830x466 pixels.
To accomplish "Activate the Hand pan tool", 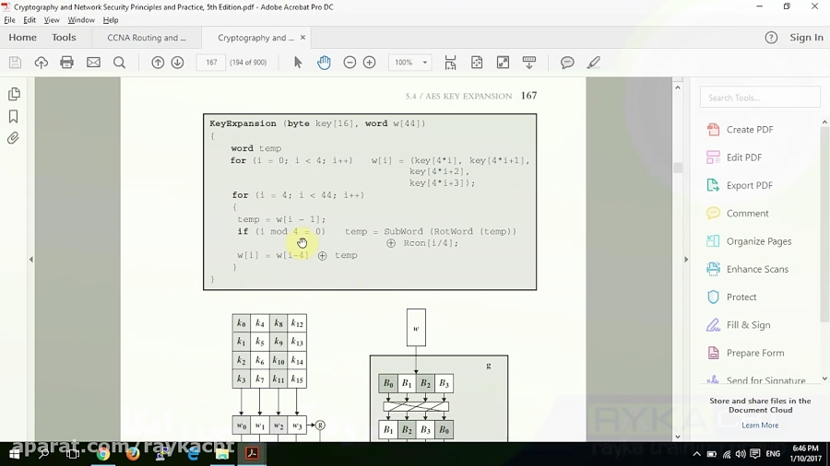I will tap(324, 63).
